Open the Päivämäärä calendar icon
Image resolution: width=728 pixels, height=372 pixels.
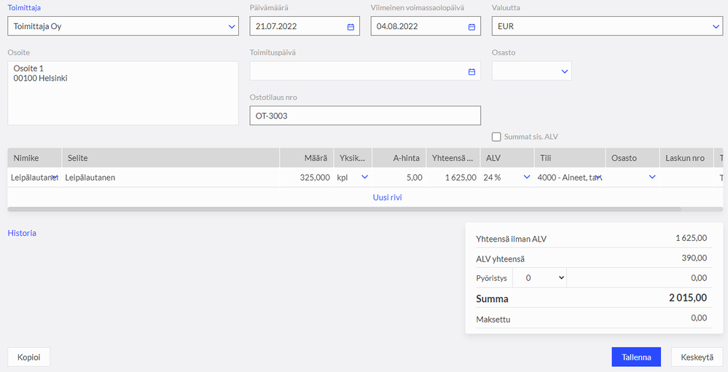351,27
